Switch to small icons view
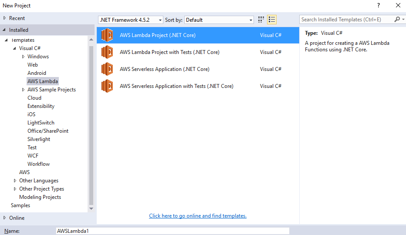The width and height of the screenshot is (406, 235). click(261, 20)
